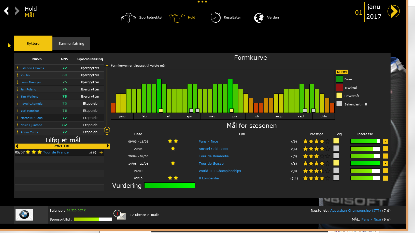Image resolution: width=415 pixels, height=233 pixels.
Task: Open info icon for Nairo Quintana
Action: [18, 125]
